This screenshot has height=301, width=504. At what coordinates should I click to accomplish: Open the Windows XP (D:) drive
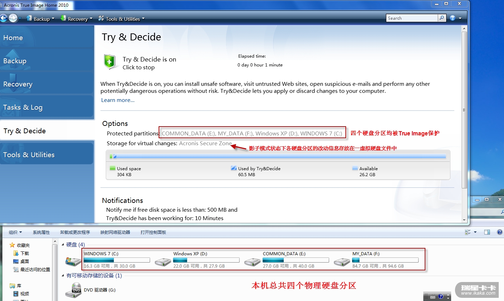tap(197, 260)
